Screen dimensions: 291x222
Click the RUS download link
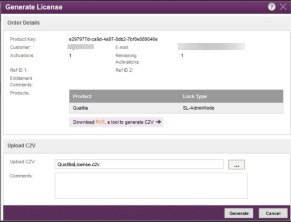100,122
